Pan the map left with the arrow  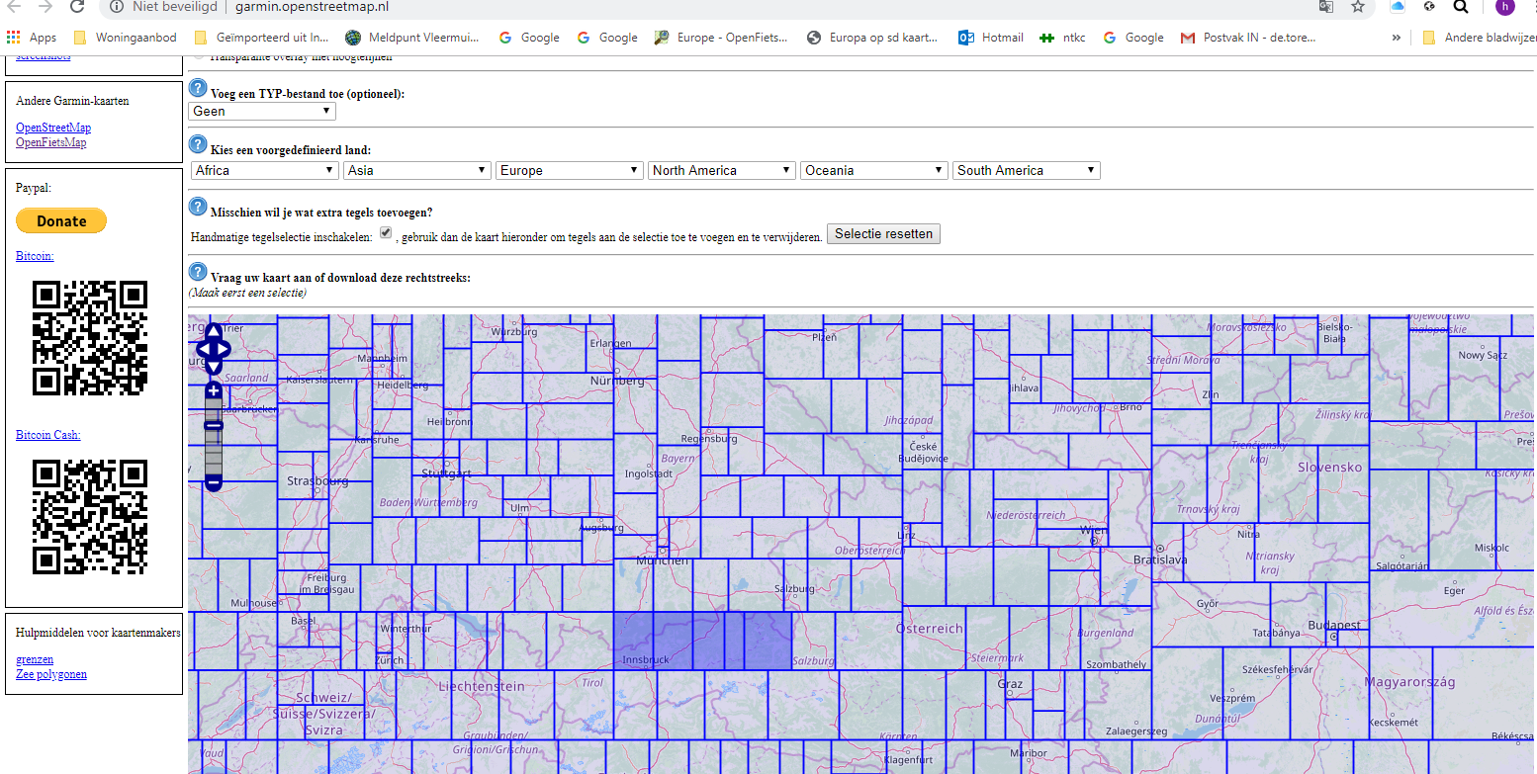(x=202, y=349)
